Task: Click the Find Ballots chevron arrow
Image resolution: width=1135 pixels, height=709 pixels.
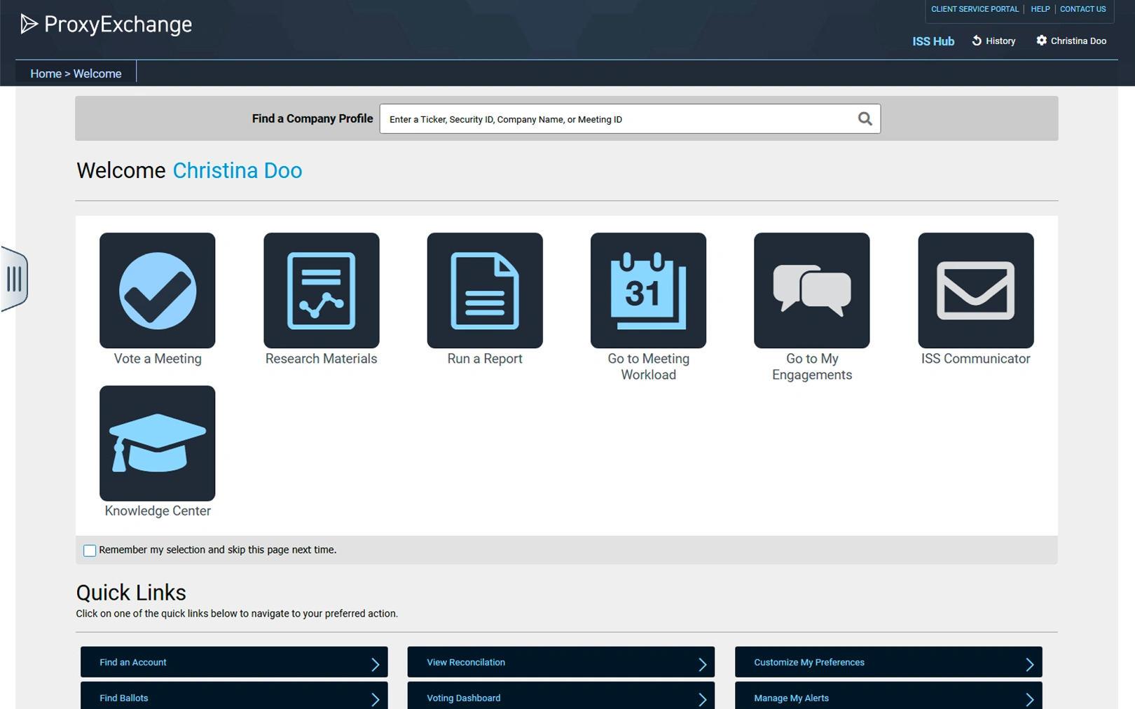Action: pos(376,699)
